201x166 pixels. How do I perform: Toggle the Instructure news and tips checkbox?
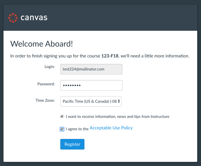tap(62, 117)
